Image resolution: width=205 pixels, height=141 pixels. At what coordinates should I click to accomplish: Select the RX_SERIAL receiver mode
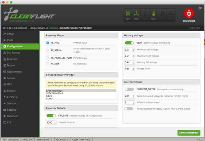tap(48, 50)
